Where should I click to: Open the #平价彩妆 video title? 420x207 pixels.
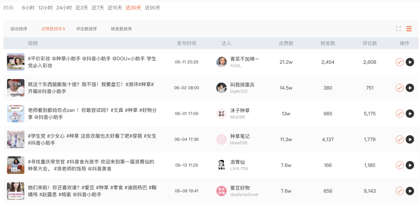(x=92, y=62)
